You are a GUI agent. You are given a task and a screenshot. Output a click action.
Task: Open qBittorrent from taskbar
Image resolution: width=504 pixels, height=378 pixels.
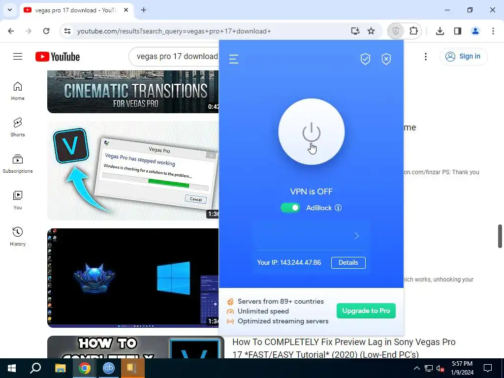(109, 368)
